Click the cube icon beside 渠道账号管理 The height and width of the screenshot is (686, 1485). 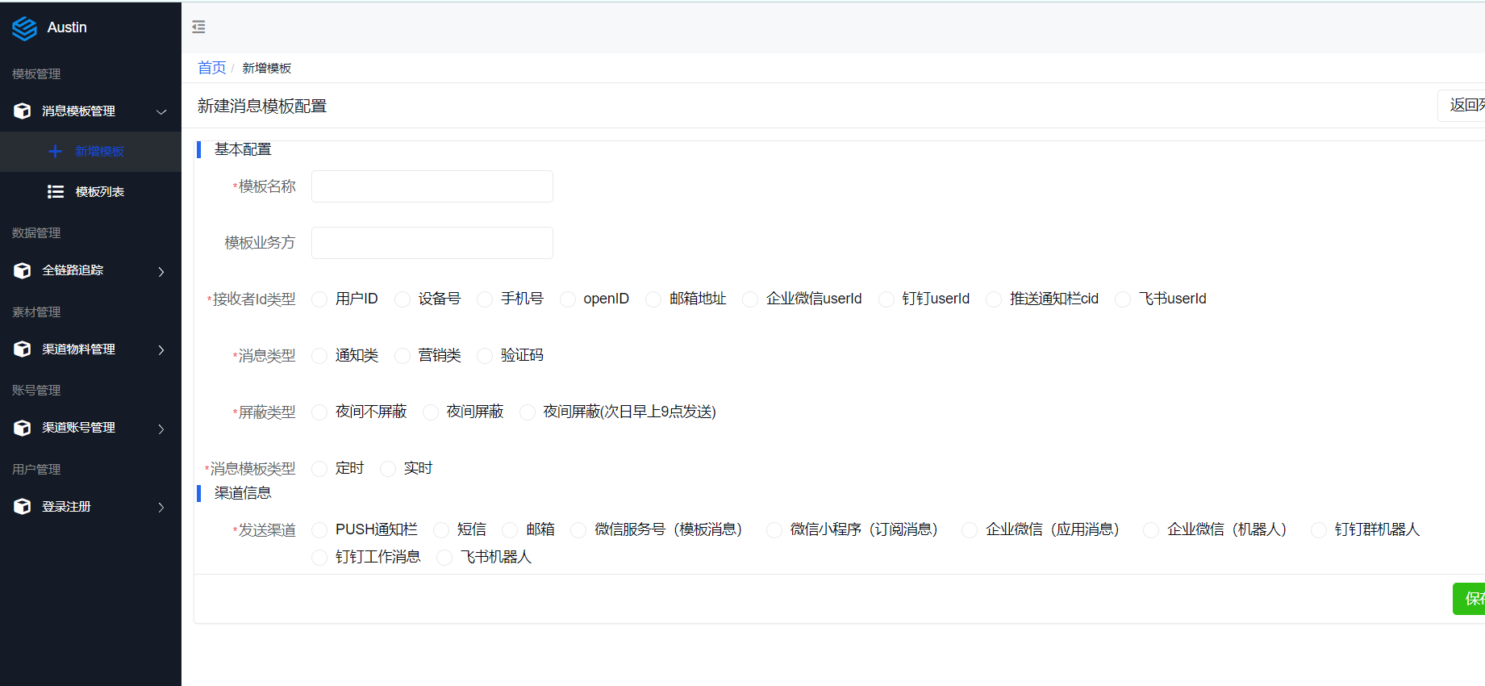click(x=23, y=428)
